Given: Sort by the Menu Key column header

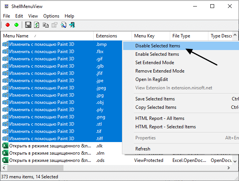Looking at the screenshot, I should click(151, 36).
